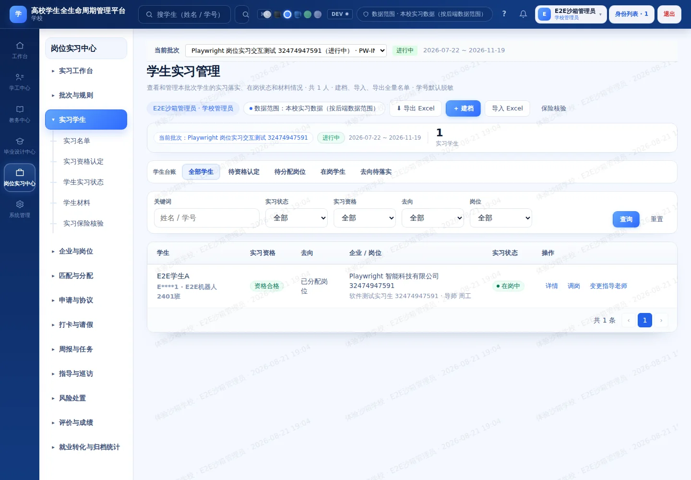Click 重置 to clear filters
Viewport: 691px width, 480px height.
[x=657, y=219]
